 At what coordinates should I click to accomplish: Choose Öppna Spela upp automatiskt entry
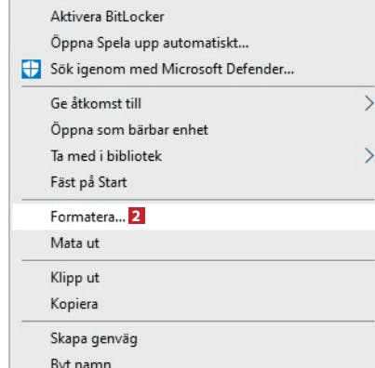pyautogui.click(x=150, y=43)
